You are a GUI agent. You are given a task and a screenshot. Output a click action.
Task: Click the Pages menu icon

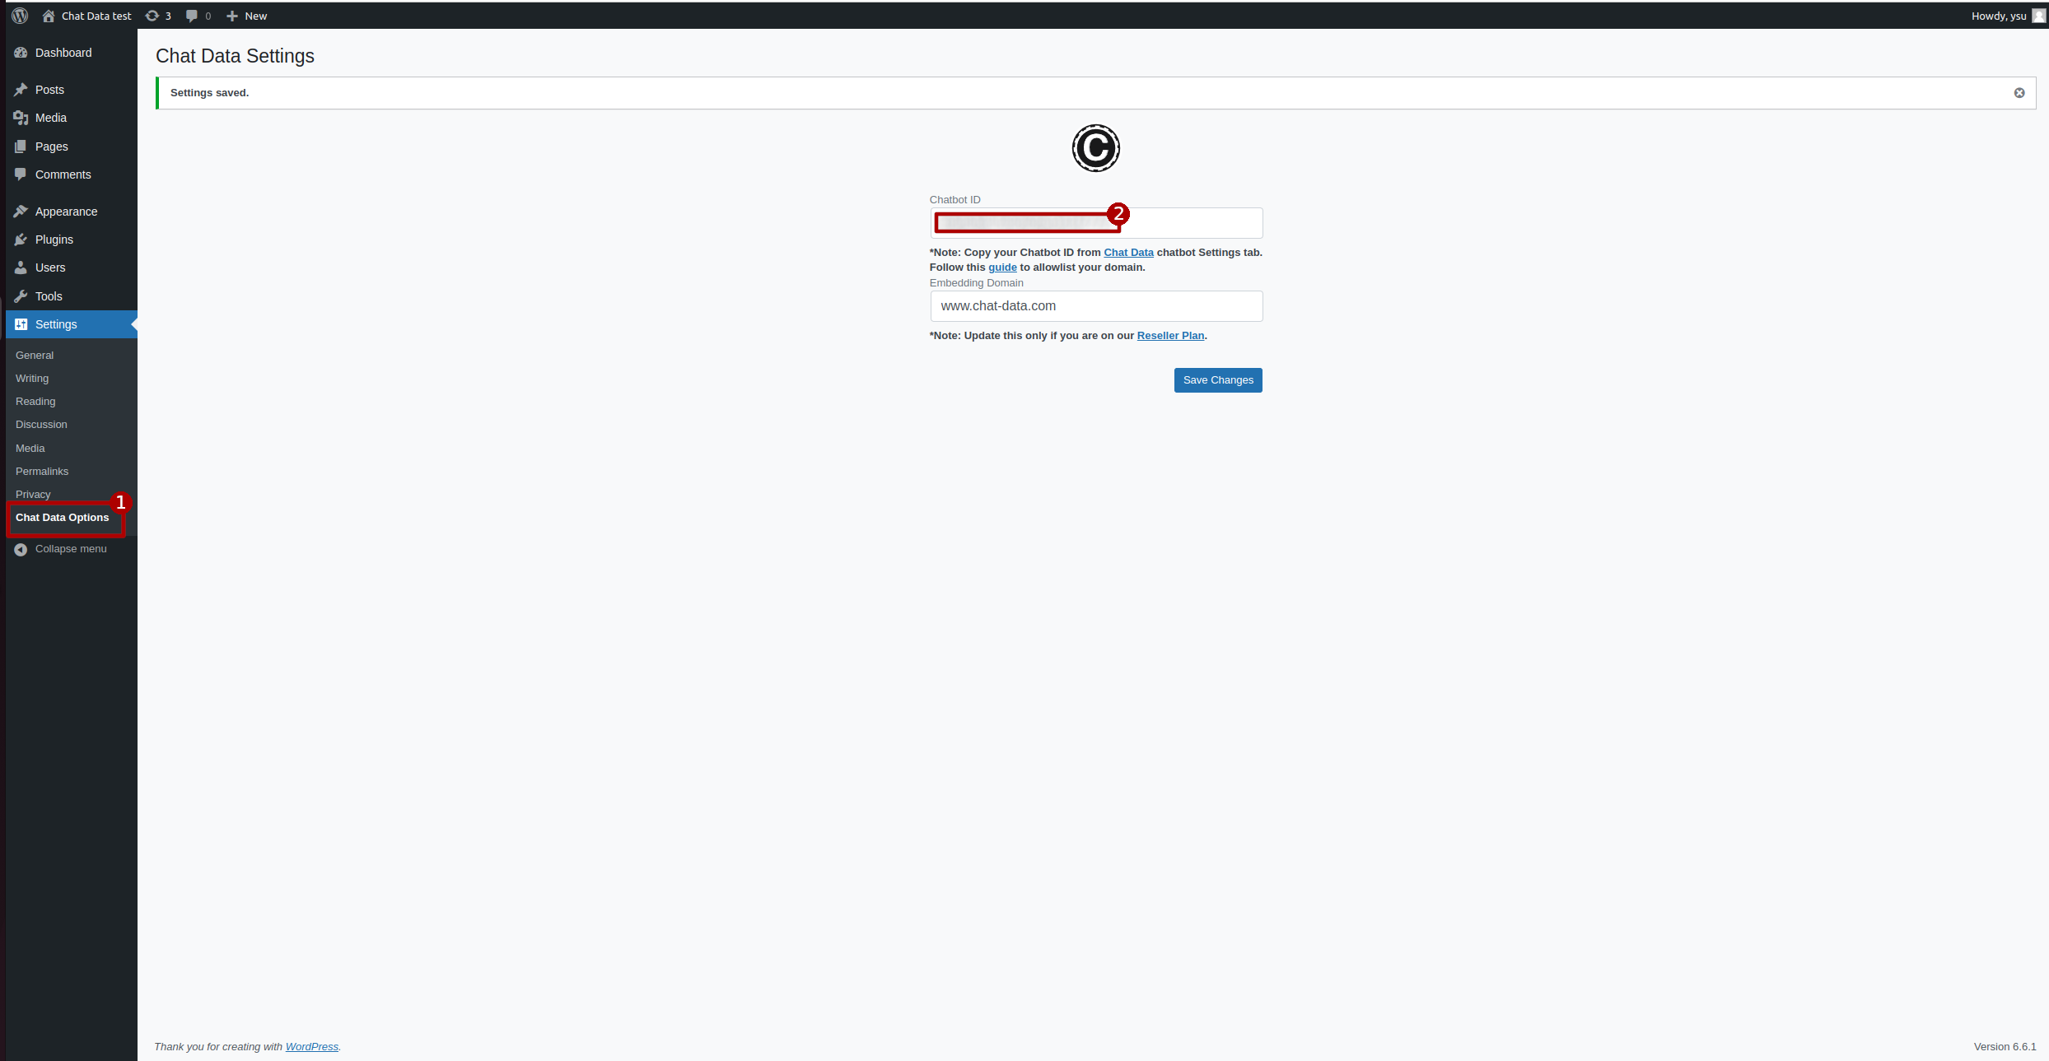(21, 145)
